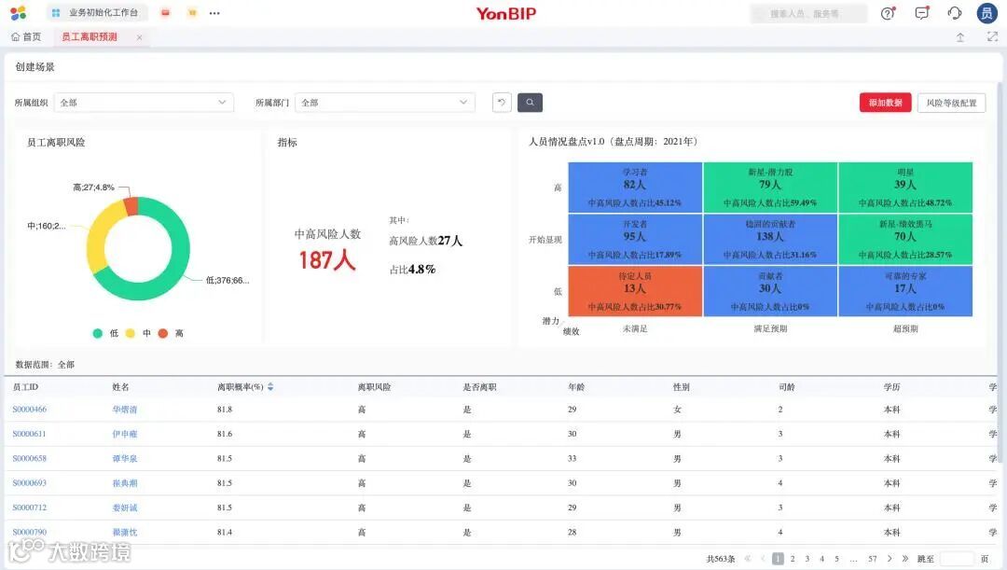Screen dimensions: 1007x570
Task: Sort by 离职概率(%) column arrows
Action: point(270,387)
